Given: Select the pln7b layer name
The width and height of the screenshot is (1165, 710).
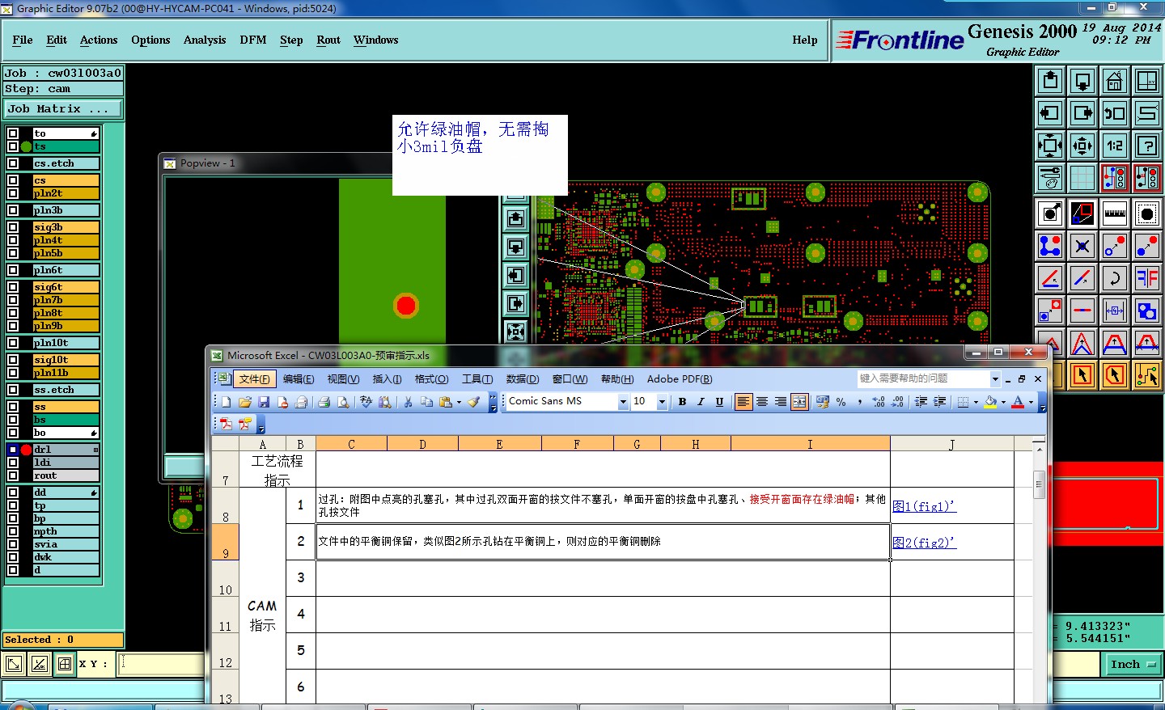Looking at the screenshot, I should tap(66, 300).
